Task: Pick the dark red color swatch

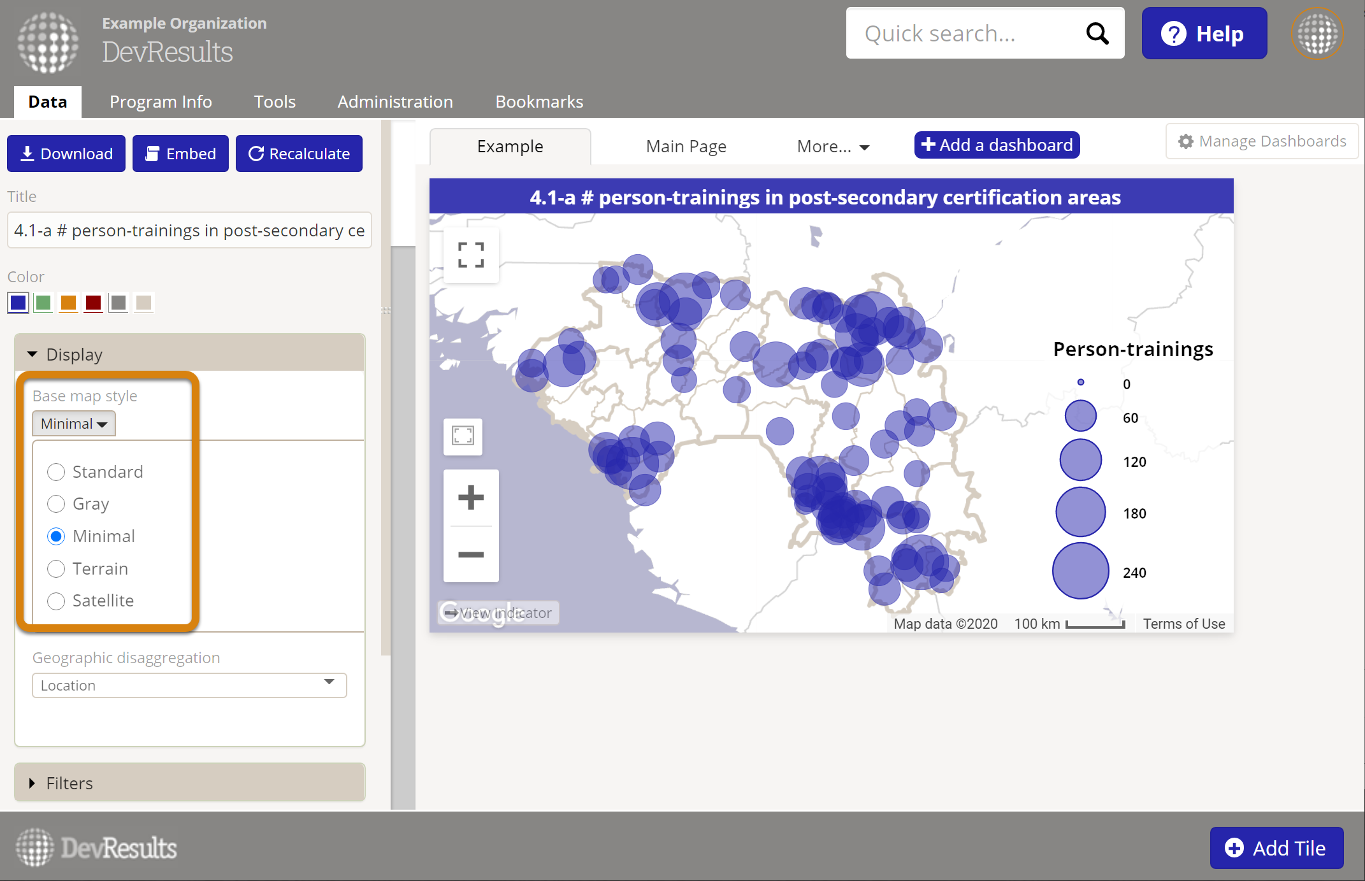Action: point(93,303)
